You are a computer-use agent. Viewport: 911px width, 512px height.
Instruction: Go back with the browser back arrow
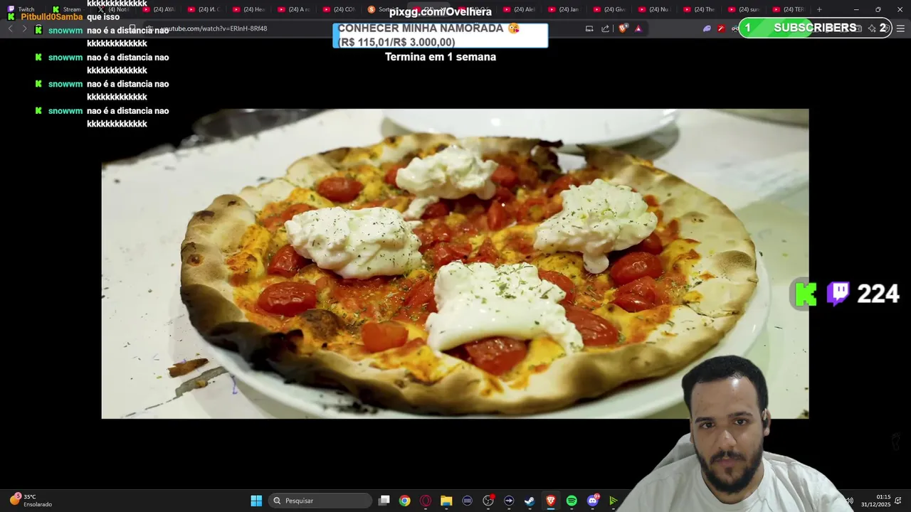[x=10, y=28]
